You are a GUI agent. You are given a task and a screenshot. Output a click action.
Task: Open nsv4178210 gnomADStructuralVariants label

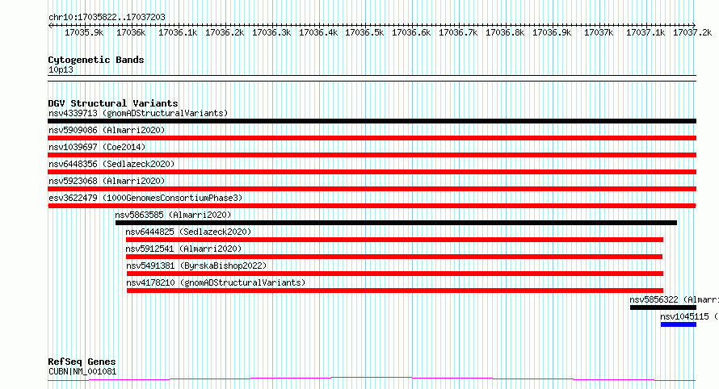pos(216,282)
